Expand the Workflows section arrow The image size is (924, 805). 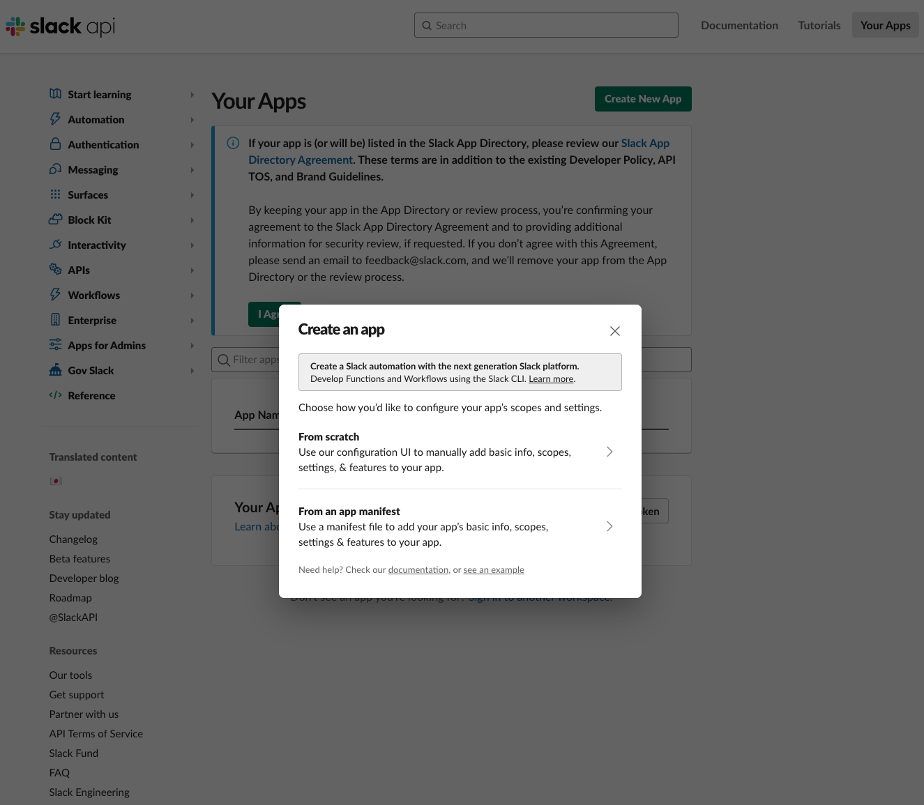tap(192, 296)
